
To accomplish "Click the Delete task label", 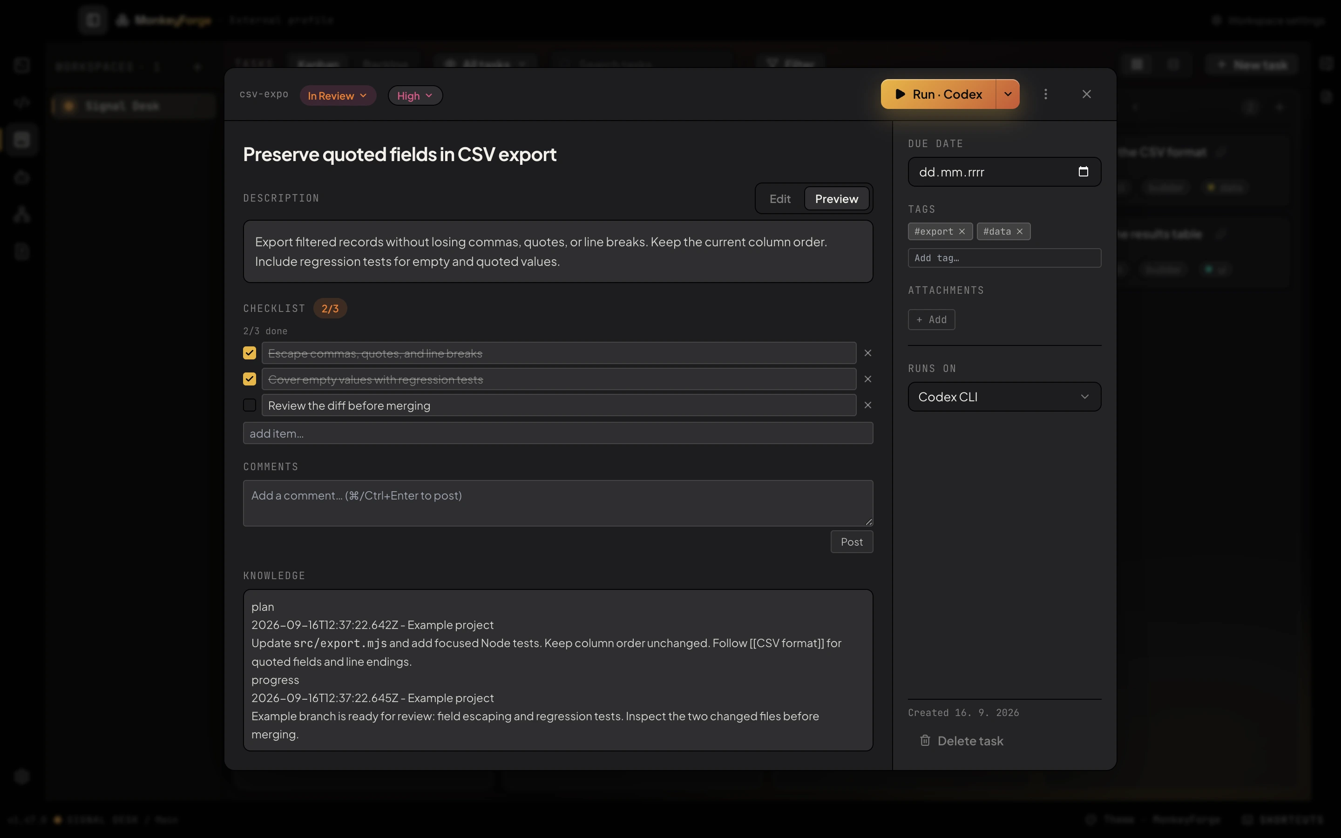I will click(x=970, y=740).
